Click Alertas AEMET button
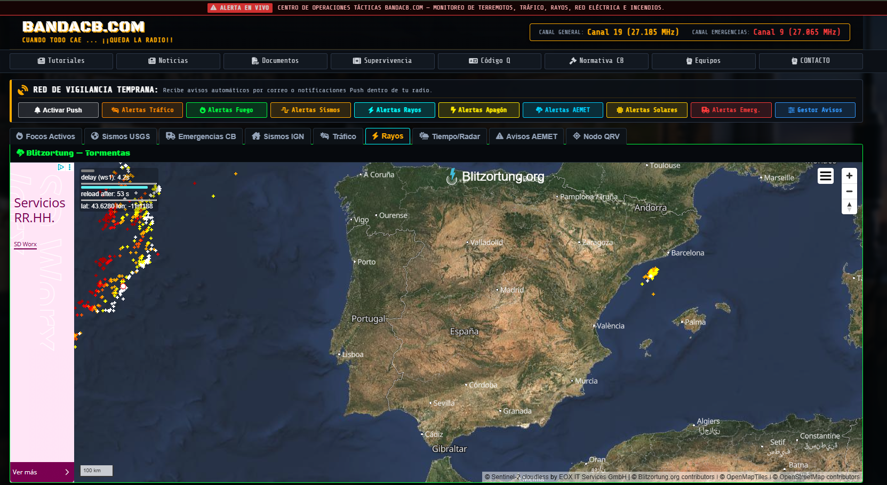The height and width of the screenshot is (485, 887). click(x=563, y=110)
